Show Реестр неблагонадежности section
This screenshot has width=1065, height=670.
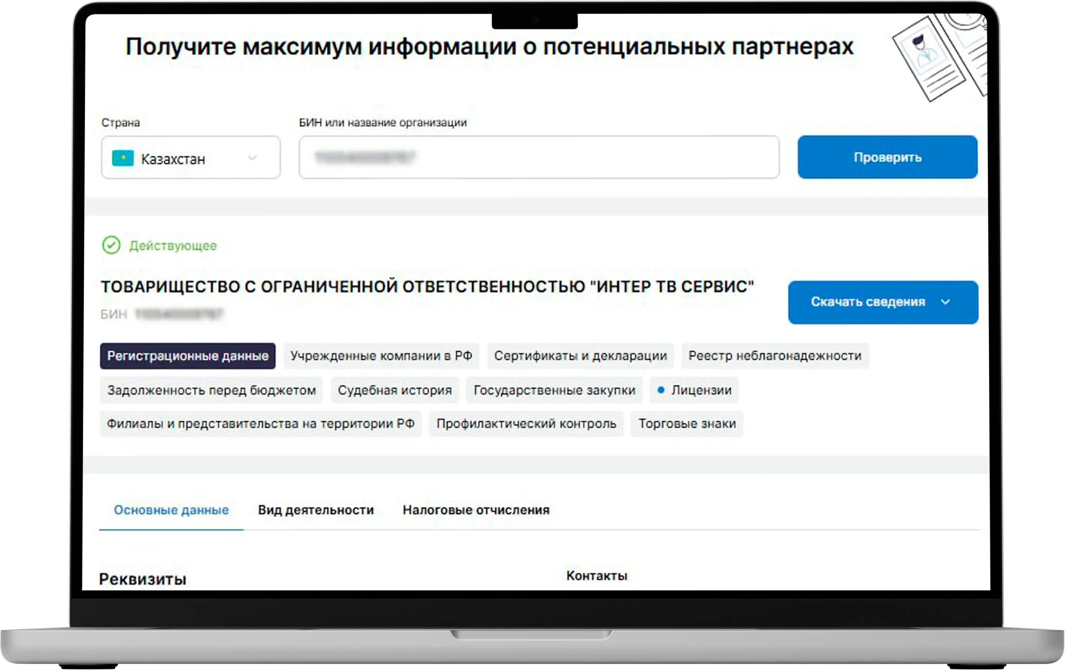775,356
